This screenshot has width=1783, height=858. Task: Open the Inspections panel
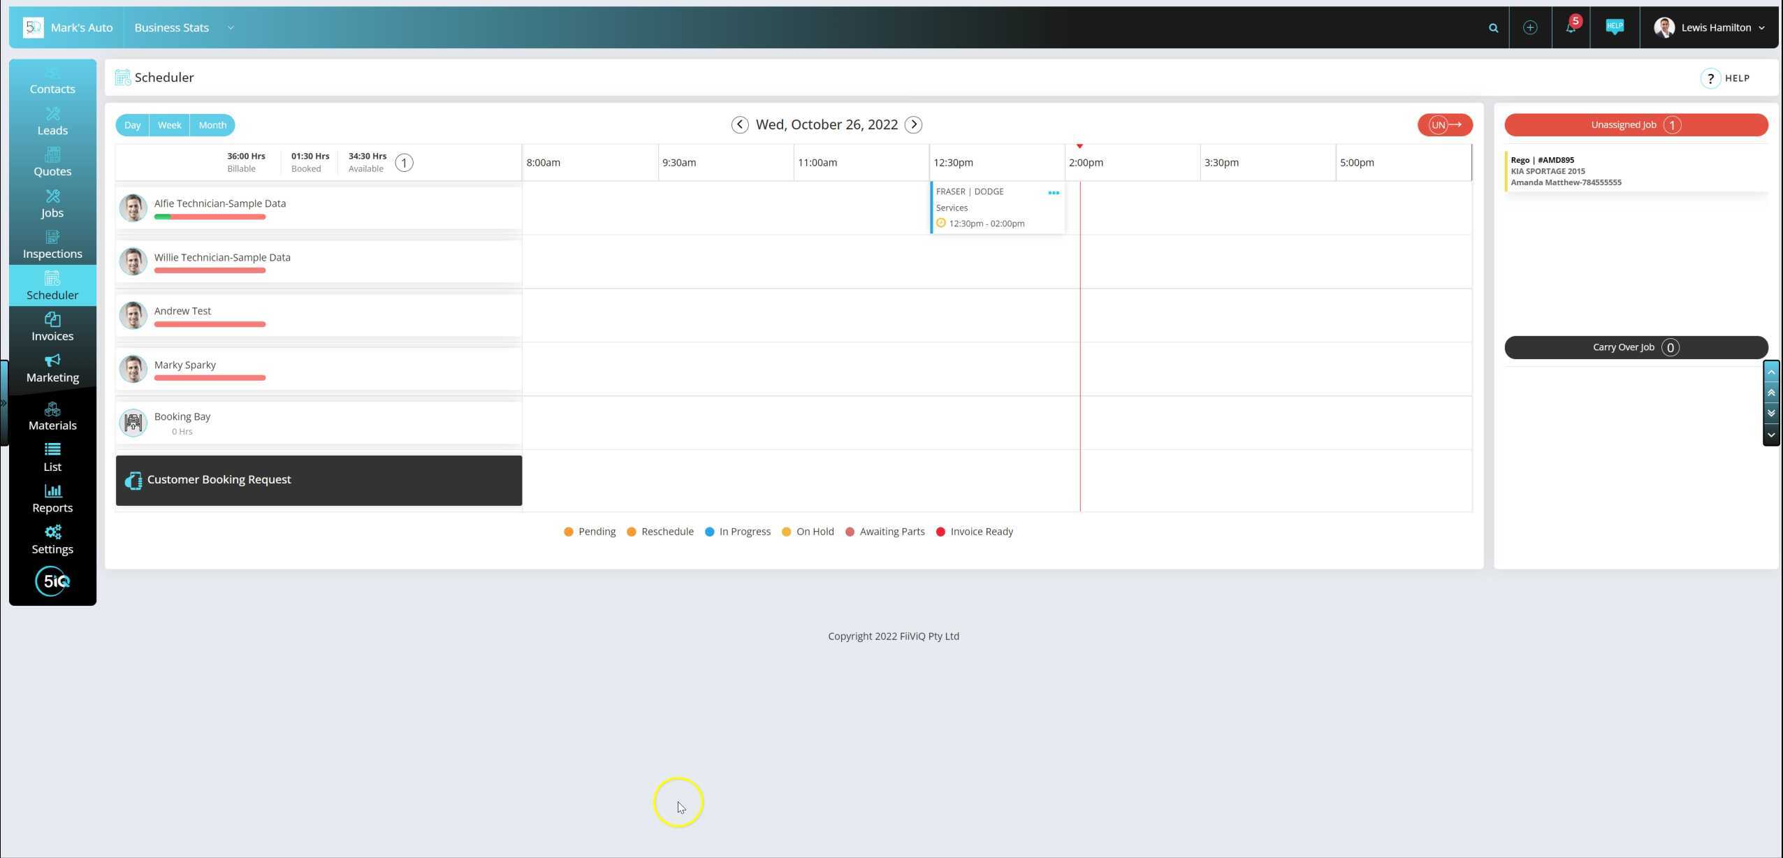(x=52, y=243)
